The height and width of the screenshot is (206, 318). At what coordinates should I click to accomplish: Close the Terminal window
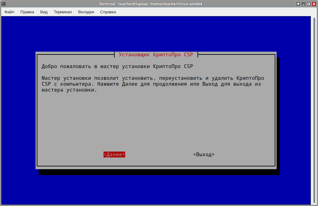tap(314, 4)
